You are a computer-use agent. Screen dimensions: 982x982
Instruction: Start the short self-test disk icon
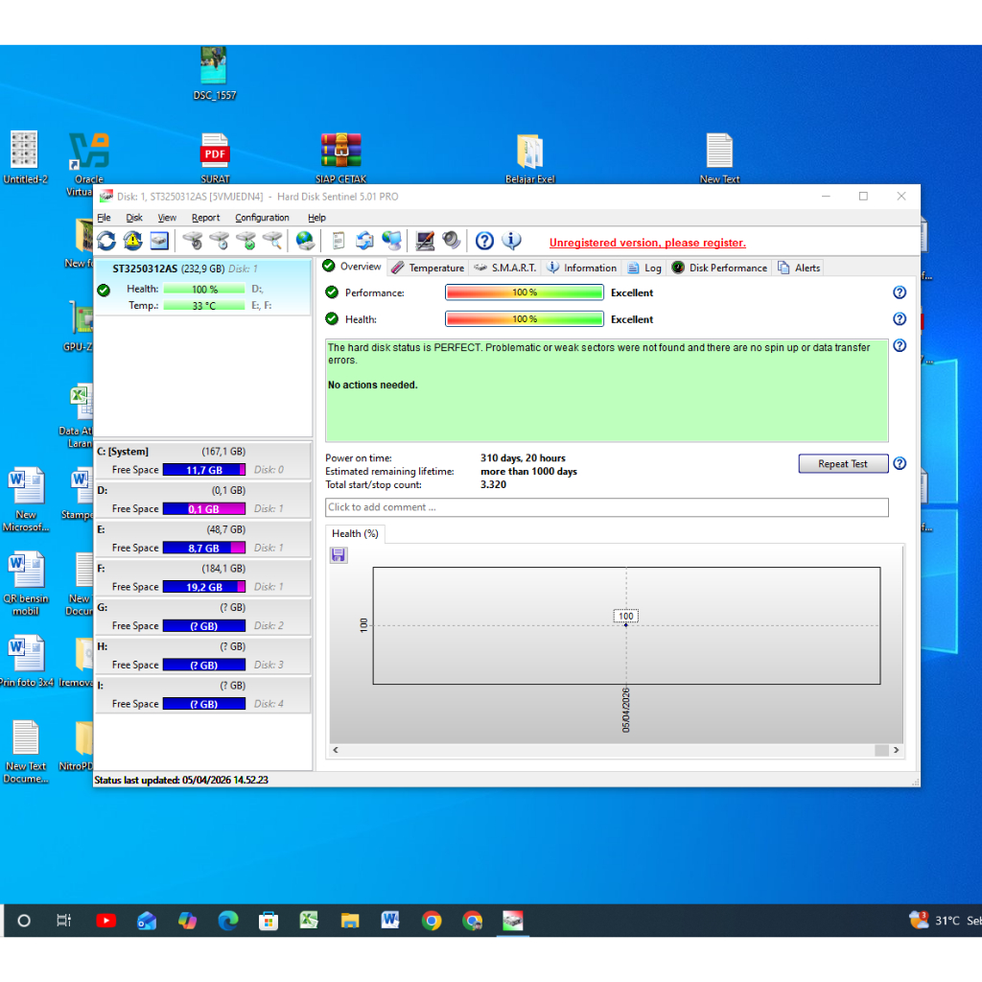pyautogui.click(x=193, y=241)
